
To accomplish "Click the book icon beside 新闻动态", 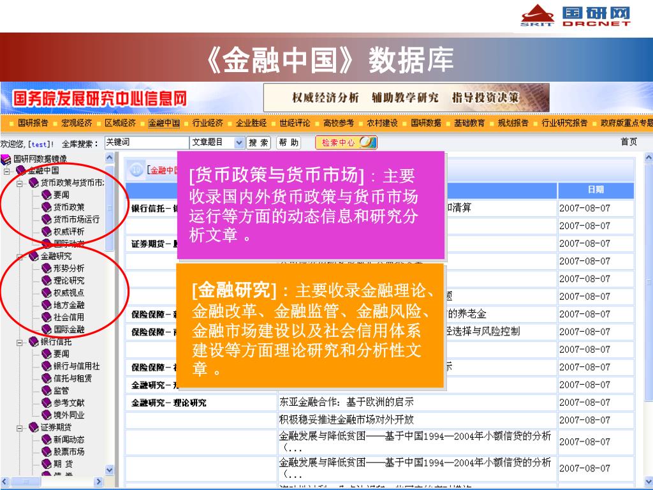I will 47,439.
